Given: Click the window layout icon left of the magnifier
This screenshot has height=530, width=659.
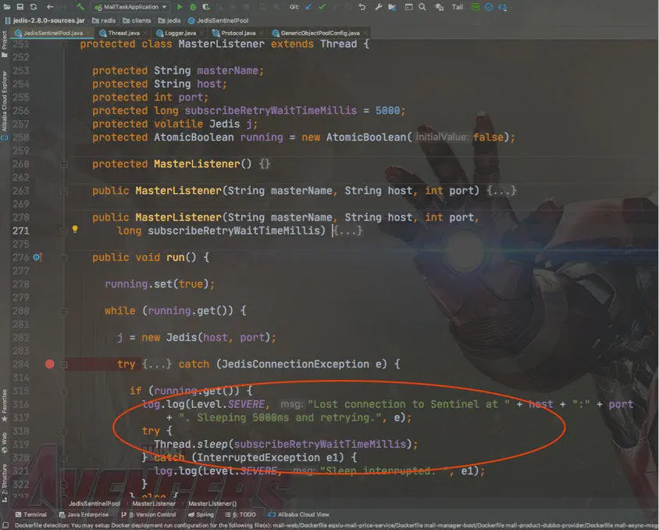Looking at the screenshot, I should click(408, 7).
